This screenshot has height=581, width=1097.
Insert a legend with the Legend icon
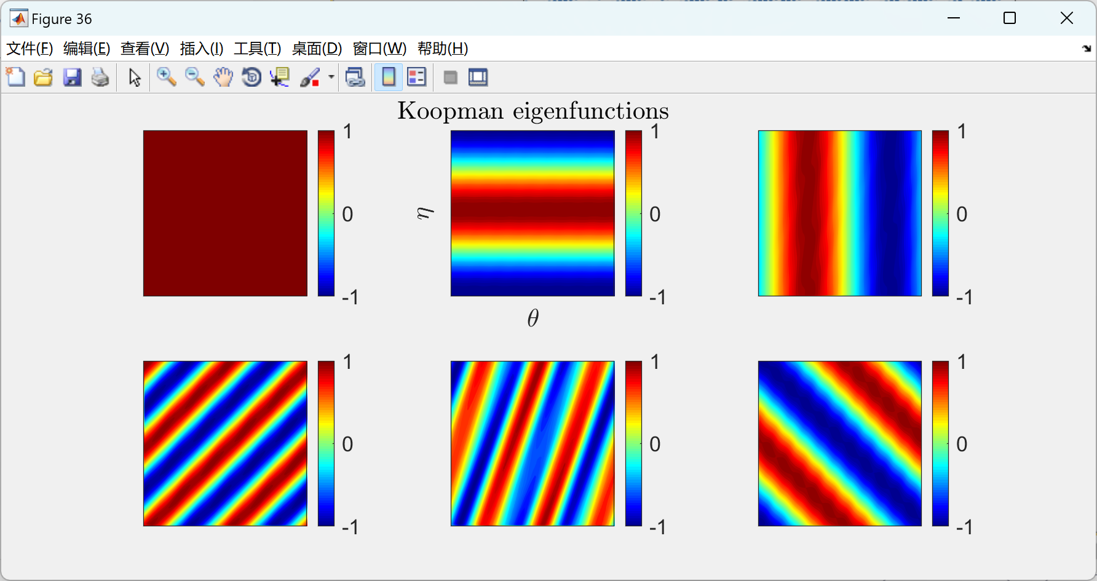416,77
